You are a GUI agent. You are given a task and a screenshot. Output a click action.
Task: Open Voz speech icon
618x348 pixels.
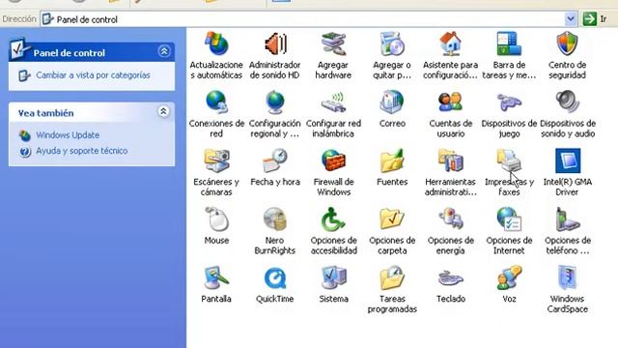(509, 277)
